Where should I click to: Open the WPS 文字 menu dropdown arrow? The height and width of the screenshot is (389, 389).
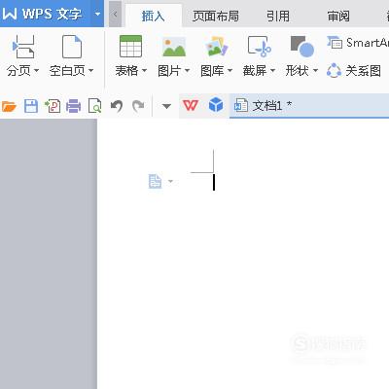click(x=97, y=14)
